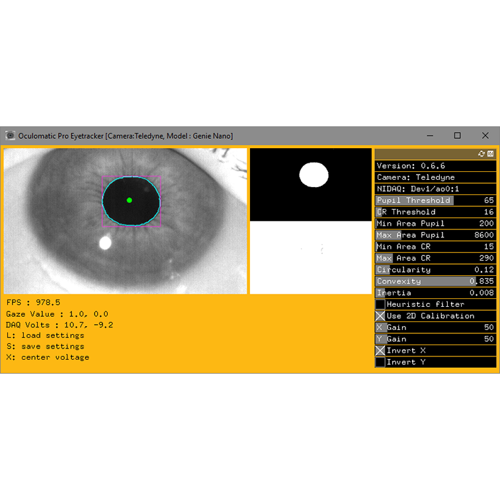Adjust the Inertia slider
500x500 pixels.
tap(435, 293)
